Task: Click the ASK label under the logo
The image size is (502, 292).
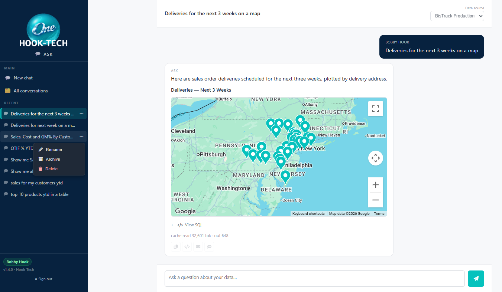Action: pos(44,54)
